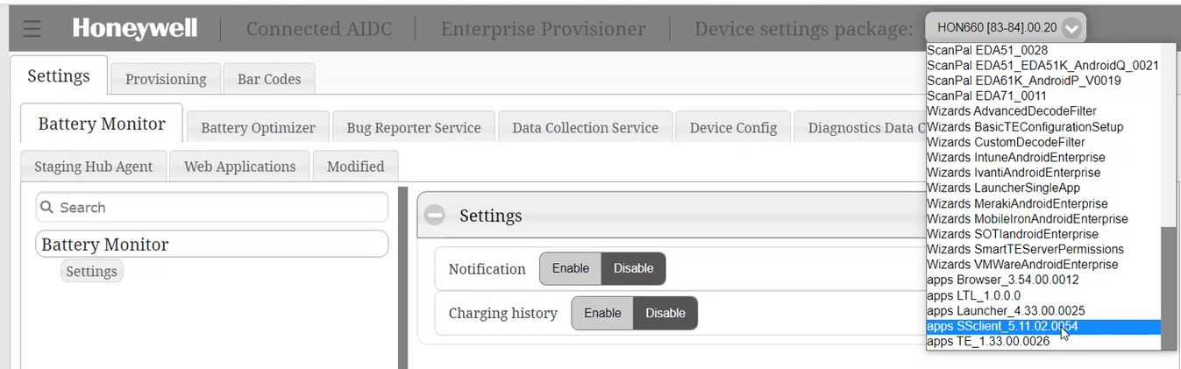The width and height of the screenshot is (1181, 369).
Task: Switch to the top-level Settings tab
Action: [59, 75]
